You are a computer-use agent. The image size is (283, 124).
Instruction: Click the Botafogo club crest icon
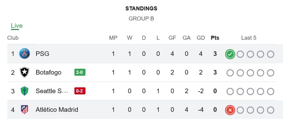pos(25,72)
